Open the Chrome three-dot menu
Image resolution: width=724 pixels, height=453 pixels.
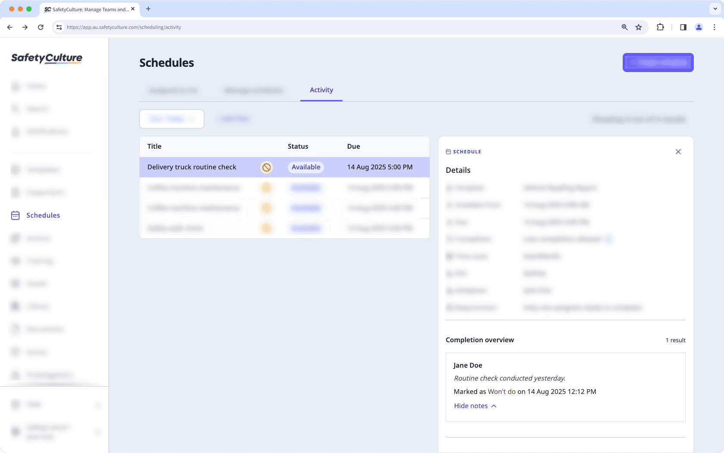tap(714, 27)
